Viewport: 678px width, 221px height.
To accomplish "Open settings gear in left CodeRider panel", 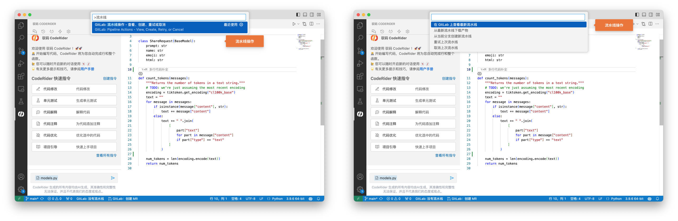I will pos(69,31).
